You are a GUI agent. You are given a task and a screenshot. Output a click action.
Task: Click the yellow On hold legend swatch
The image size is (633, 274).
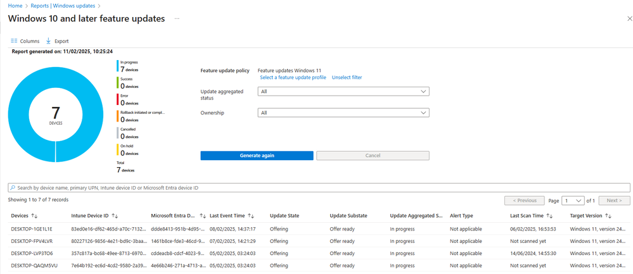tap(117, 150)
